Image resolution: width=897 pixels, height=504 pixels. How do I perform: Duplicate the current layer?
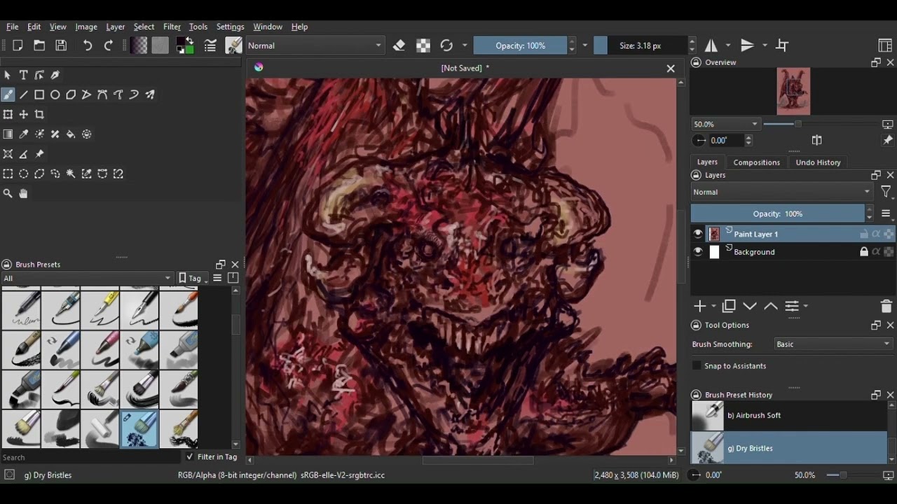tap(729, 306)
